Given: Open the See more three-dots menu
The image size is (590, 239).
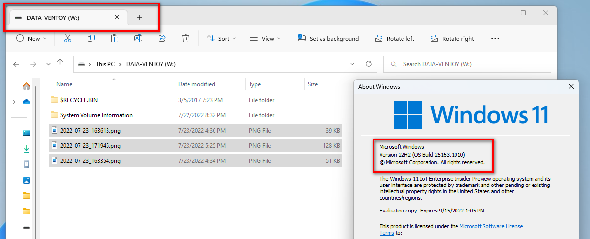Looking at the screenshot, I should 495,39.
